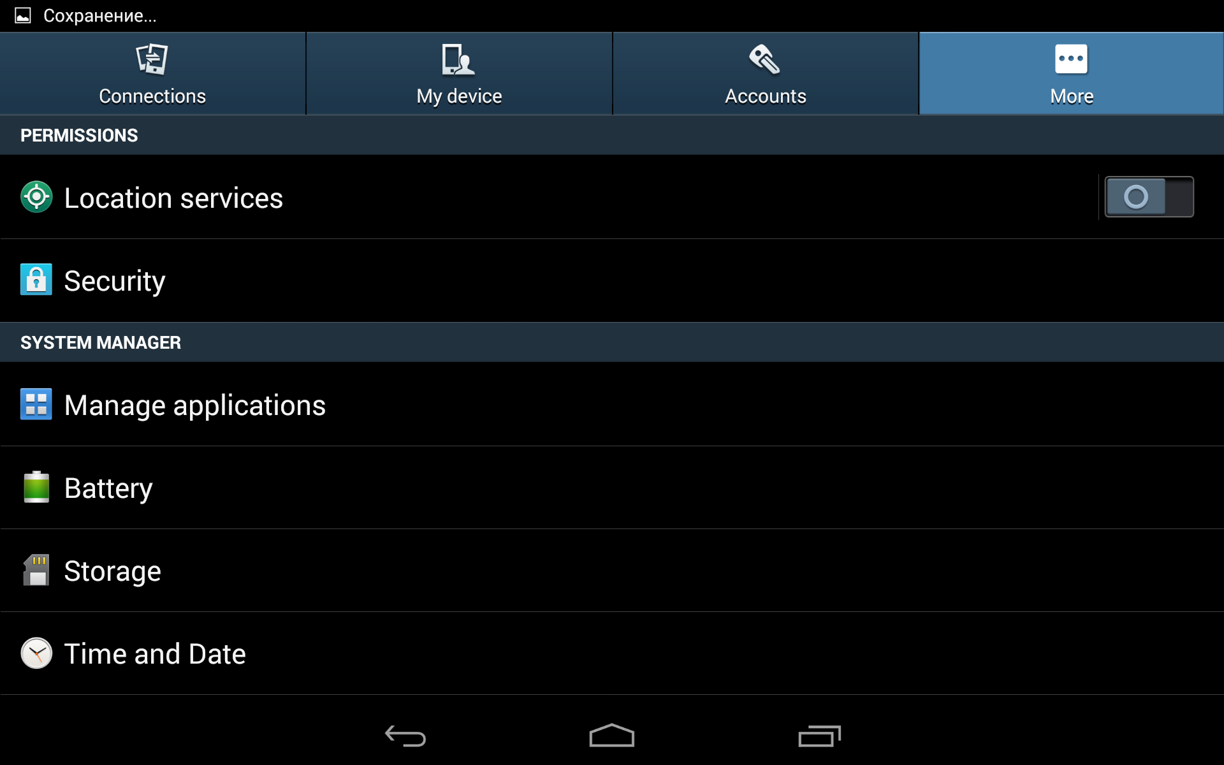Image resolution: width=1224 pixels, height=765 pixels.
Task: Open the Connections tab
Action: (152, 74)
